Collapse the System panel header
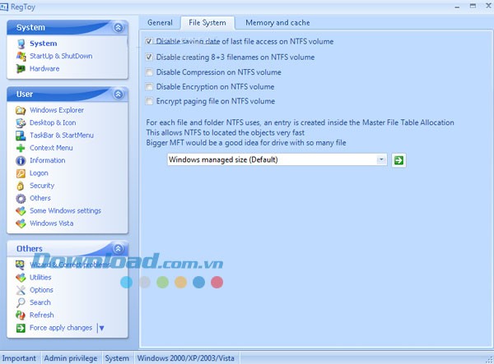Screen dimensions: 494x364 (x=118, y=28)
